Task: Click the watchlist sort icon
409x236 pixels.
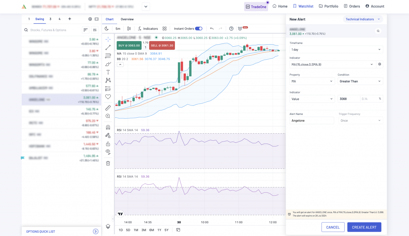Action: pos(85,30)
